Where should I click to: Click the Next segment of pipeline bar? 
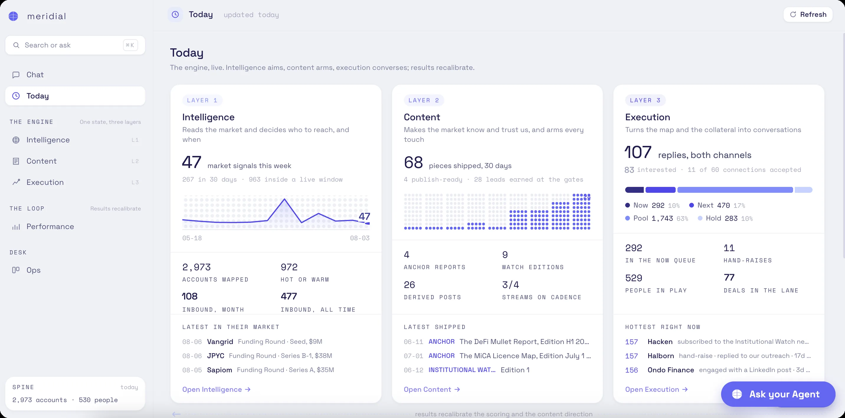point(661,190)
